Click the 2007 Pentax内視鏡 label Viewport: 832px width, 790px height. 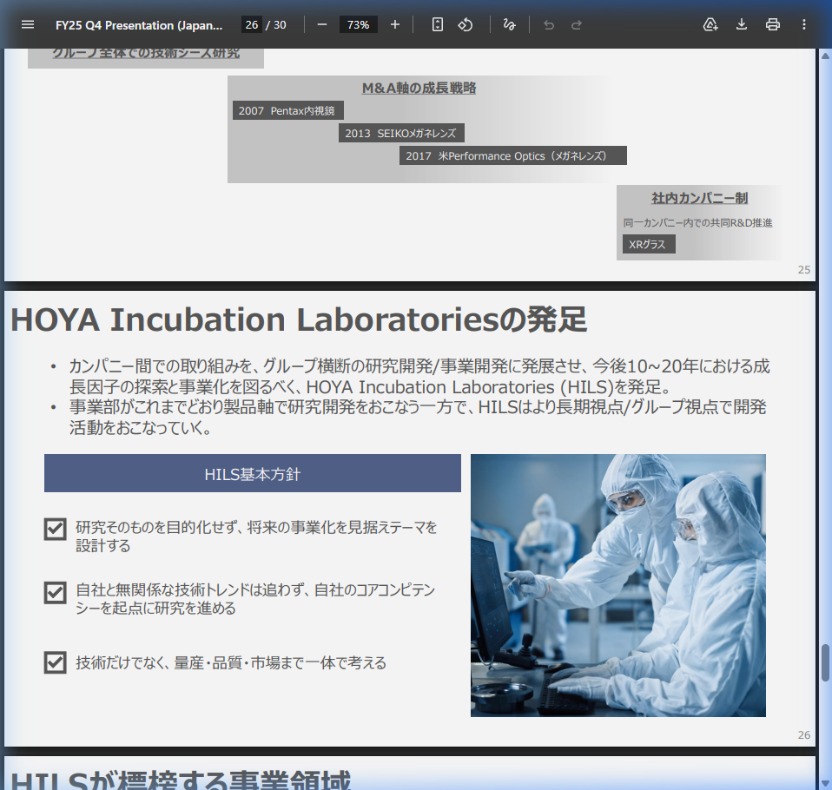coord(287,111)
